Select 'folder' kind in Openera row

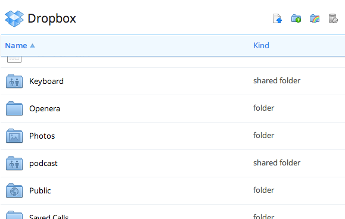pyautogui.click(x=263, y=108)
